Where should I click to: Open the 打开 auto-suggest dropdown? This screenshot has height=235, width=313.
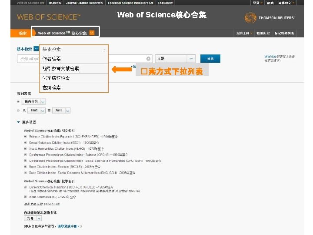pos(33,218)
